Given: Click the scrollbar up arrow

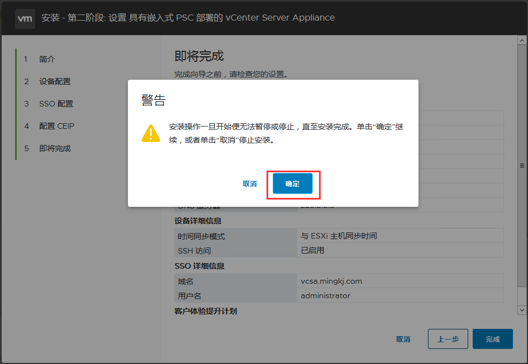Looking at the screenshot, I should [522, 41].
